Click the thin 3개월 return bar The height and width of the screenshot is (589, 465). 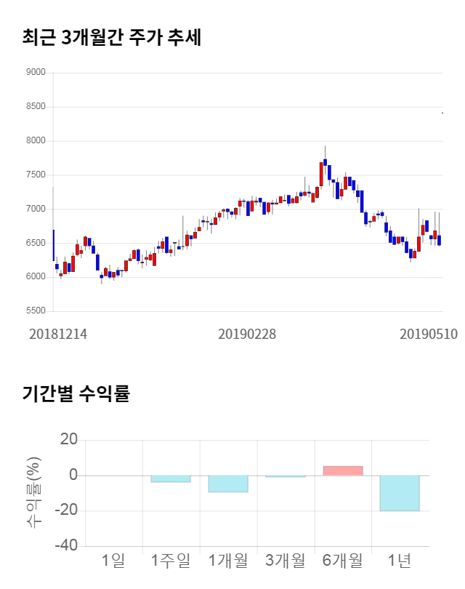[286, 476]
